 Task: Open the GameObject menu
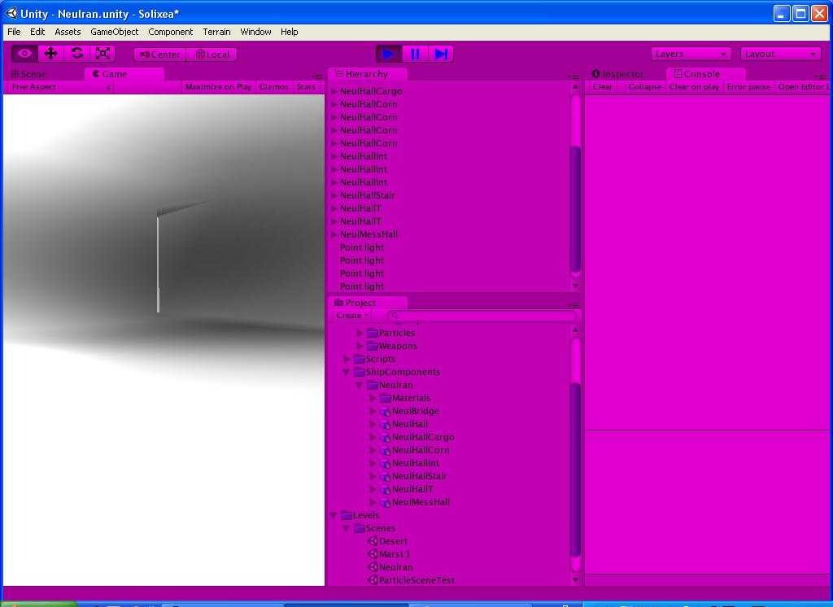[114, 32]
